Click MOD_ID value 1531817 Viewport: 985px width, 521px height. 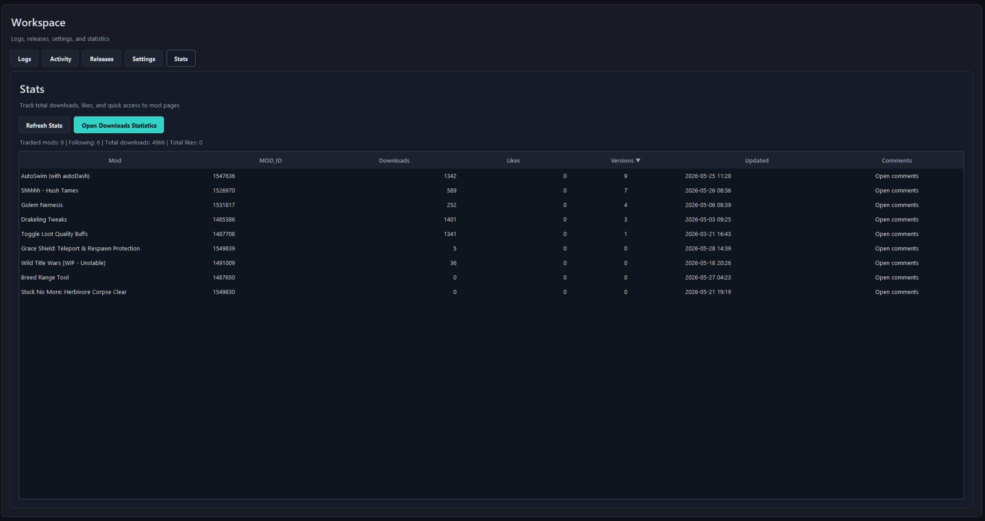[224, 205]
